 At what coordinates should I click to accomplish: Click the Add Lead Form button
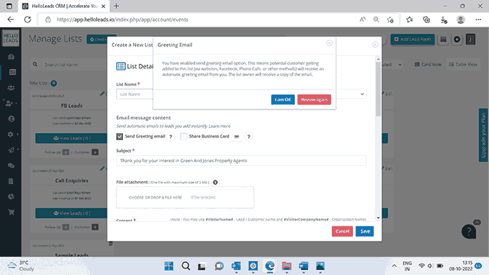tap(413, 39)
